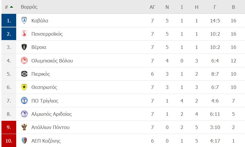Click the ΑΓ matches played header

point(152,7)
